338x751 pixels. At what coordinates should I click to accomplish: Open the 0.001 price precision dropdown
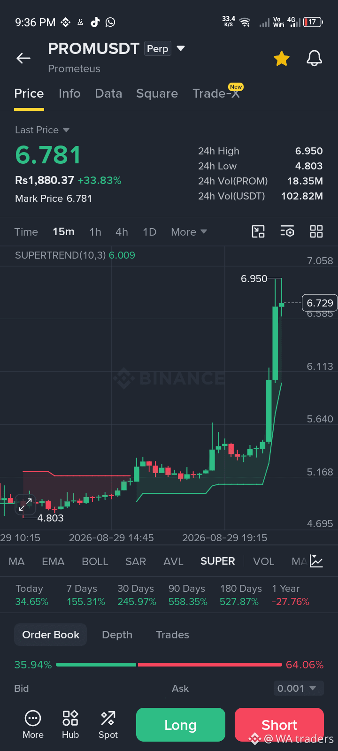pyautogui.click(x=299, y=688)
